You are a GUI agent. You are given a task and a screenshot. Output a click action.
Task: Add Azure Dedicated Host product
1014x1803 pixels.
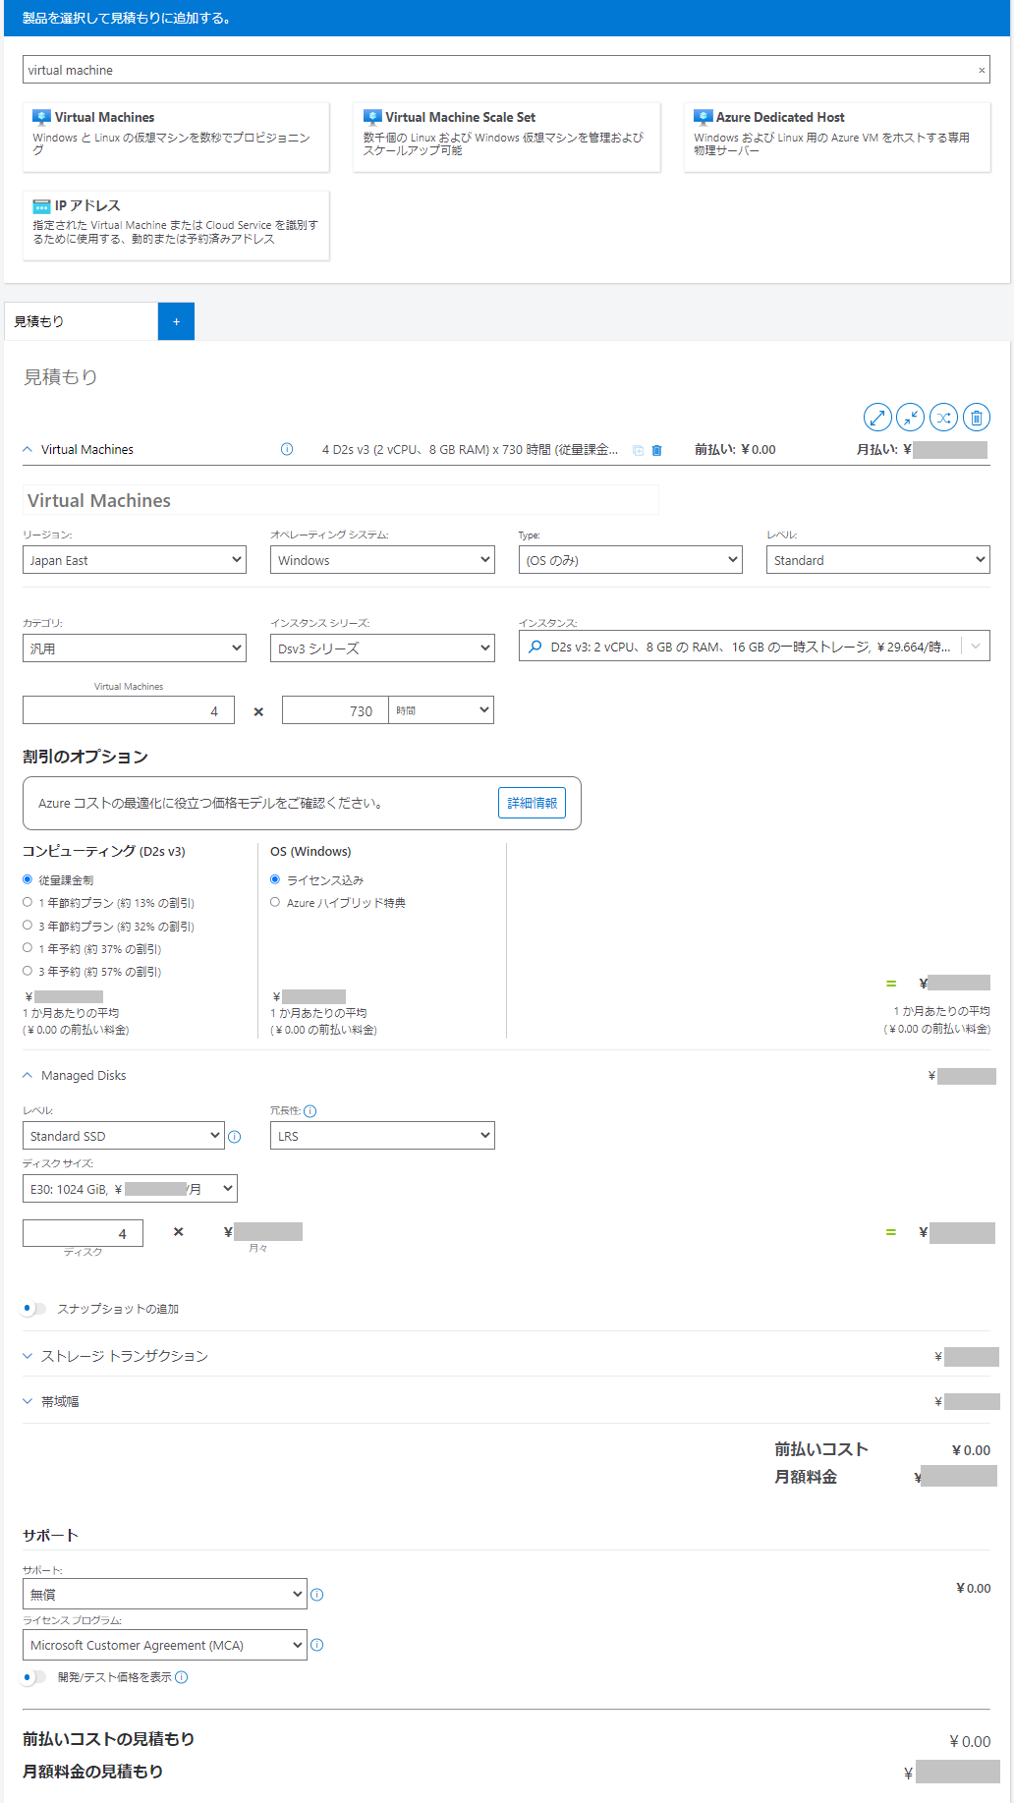click(x=837, y=137)
